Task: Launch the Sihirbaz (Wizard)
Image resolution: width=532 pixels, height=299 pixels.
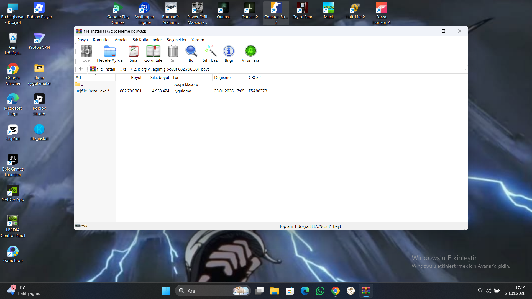Action: [210, 54]
